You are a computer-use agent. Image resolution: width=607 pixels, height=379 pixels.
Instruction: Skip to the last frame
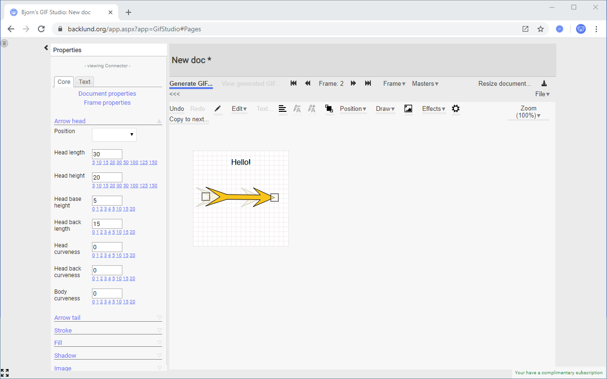368,83
